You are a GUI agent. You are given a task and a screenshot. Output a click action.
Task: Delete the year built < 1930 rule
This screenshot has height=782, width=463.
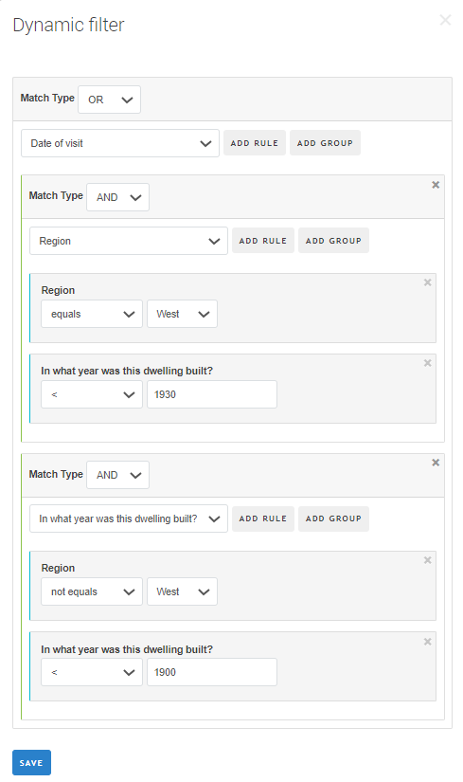coord(428,363)
